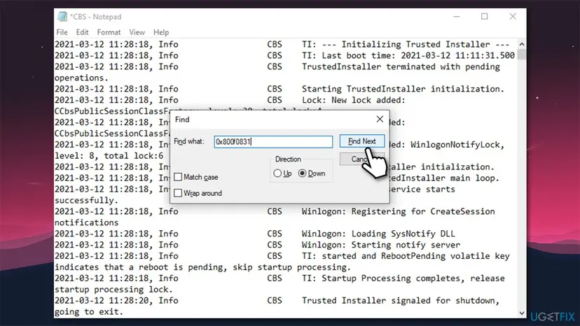
Task: Click 'Trusted Installer signaled for shutdown' text
Action: click(x=400, y=301)
